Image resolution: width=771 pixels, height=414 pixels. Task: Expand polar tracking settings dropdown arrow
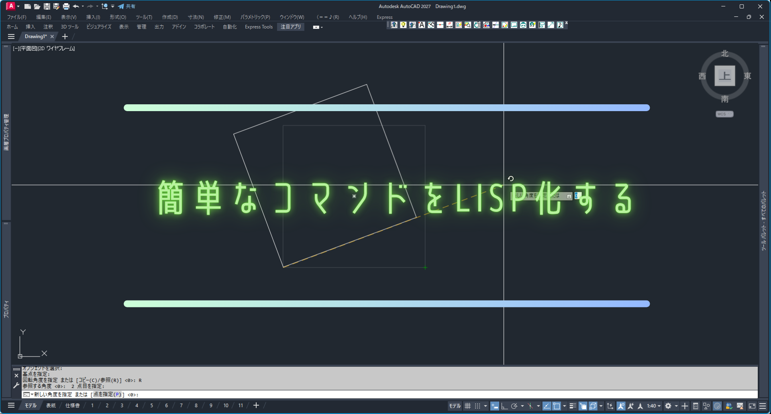[x=522, y=406]
